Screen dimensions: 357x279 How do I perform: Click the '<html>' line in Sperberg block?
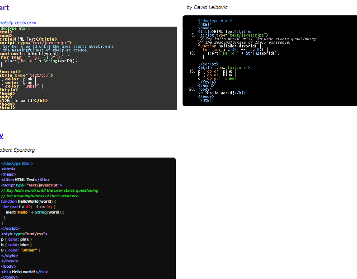[9, 169]
